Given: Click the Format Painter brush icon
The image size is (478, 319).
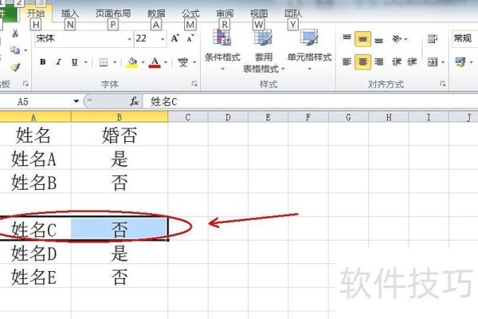Looking at the screenshot, I should point(15,67).
